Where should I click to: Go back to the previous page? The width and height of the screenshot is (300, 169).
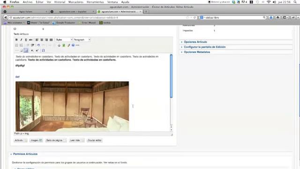pyautogui.click(x=5, y=17)
